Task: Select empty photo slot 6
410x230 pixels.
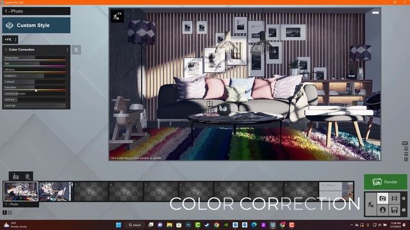Action: pos(196,192)
